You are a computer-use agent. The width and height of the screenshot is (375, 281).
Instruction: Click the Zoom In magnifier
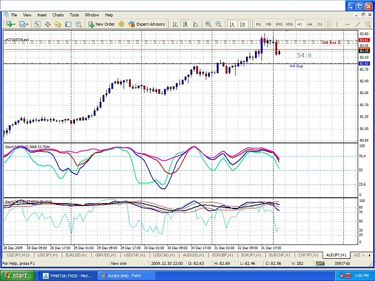208,24
